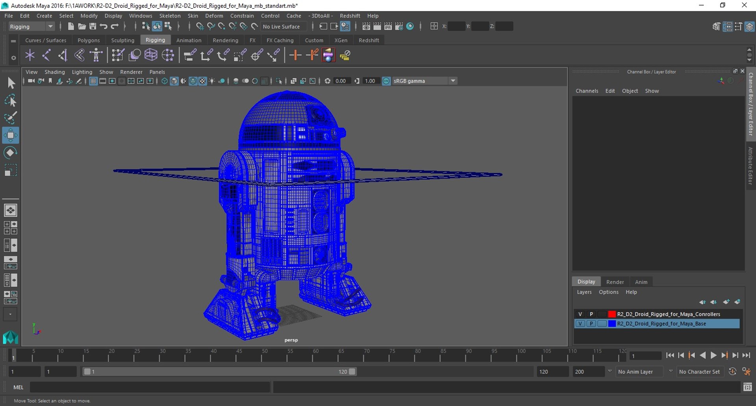Screen dimensions: 756x406
Task: Open the sRGB gamma view transform dropdown
Action: coord(425,81)
